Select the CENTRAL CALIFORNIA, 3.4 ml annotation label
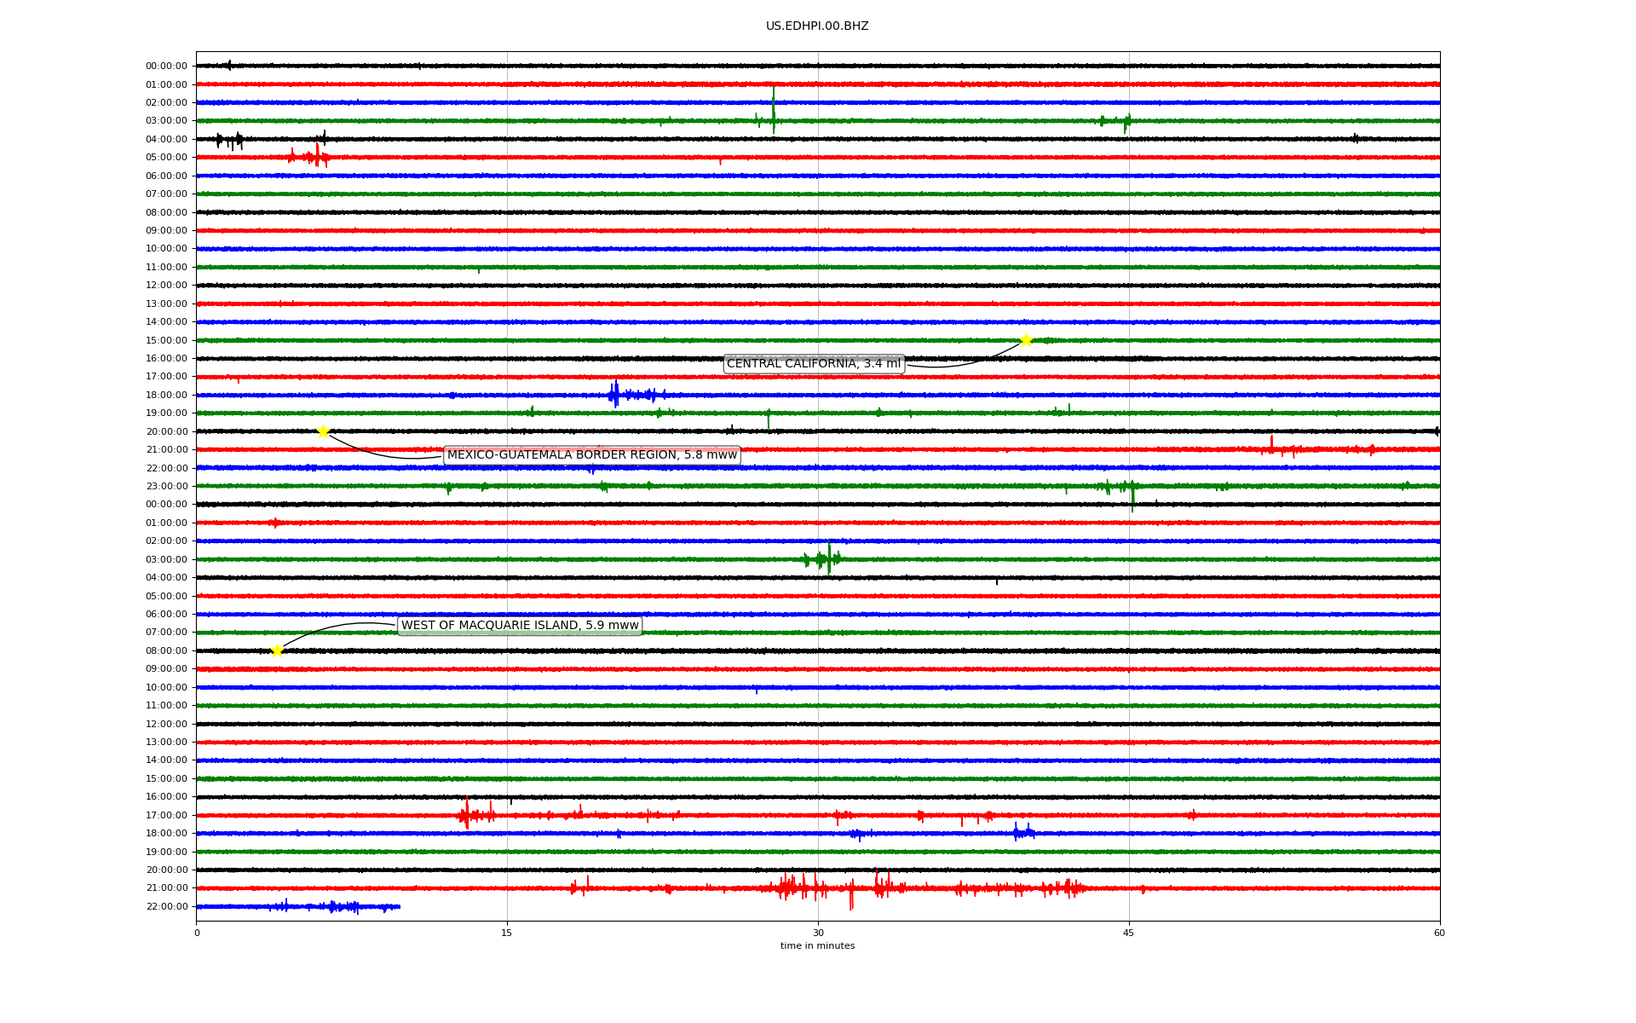Image resolution: width=1636 pixels, height=1023 pixels. [813, 364]
